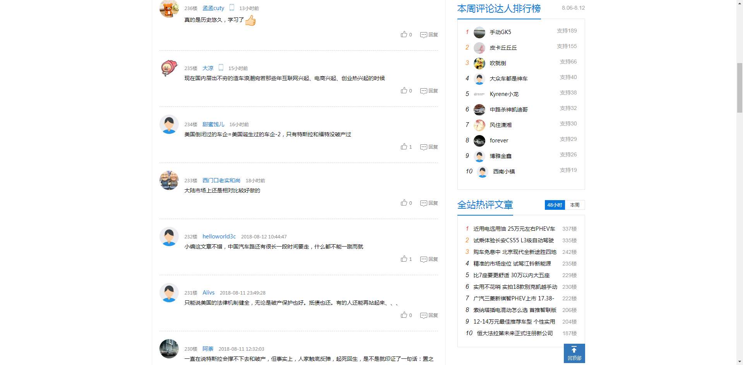The image size is (743, 365).
Task: Click the back-to-top arrow button
Action: tap(574, 353)
